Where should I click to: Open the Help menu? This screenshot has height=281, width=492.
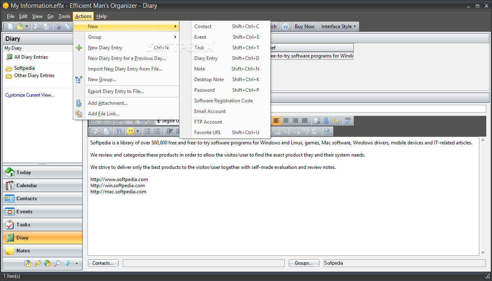click(101, 16)
